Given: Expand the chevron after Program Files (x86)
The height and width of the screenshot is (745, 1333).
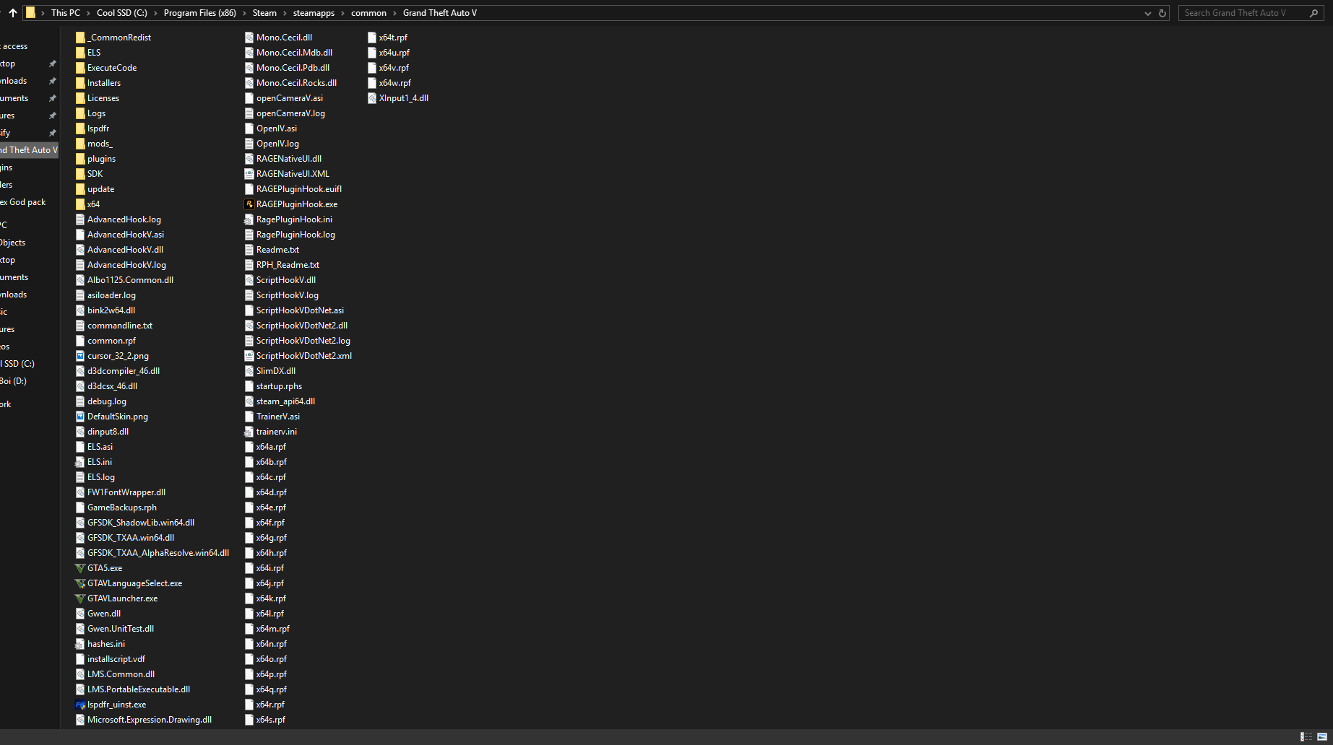Looking at the screenshot, I should [x=244, y=13].
